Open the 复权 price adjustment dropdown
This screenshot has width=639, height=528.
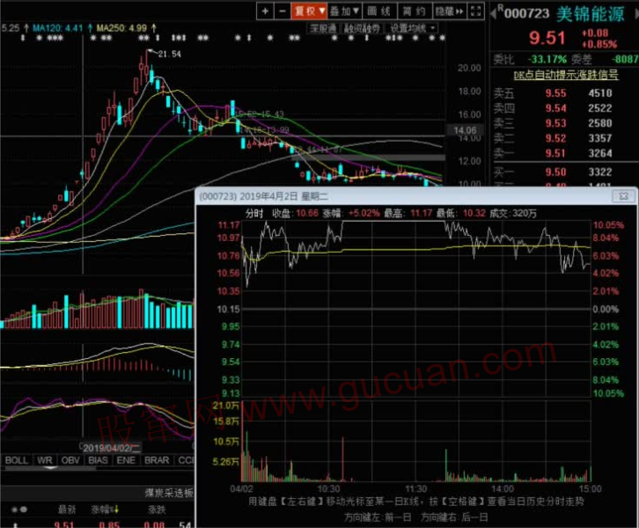pyautogui.click(x=309, y=11)
